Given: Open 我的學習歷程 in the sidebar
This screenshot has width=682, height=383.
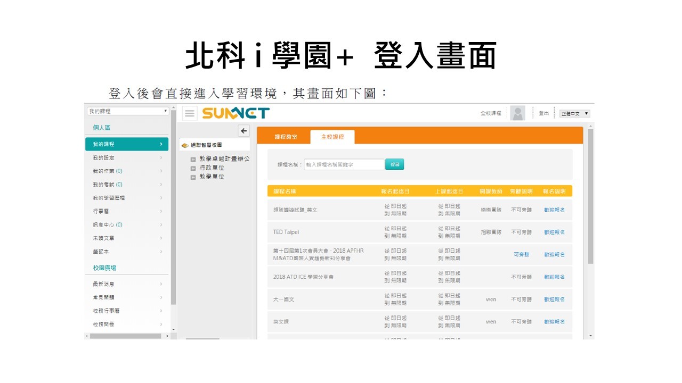Looking at the screenshot, I should point(127,198).
